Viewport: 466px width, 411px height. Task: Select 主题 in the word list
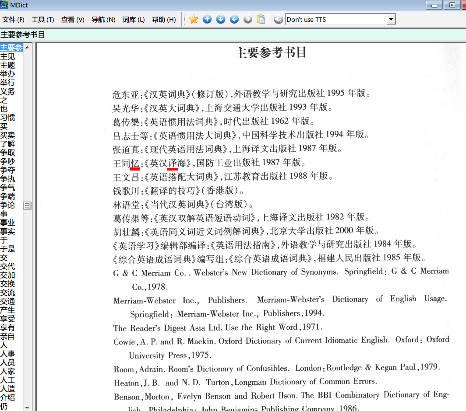point(7,65)
